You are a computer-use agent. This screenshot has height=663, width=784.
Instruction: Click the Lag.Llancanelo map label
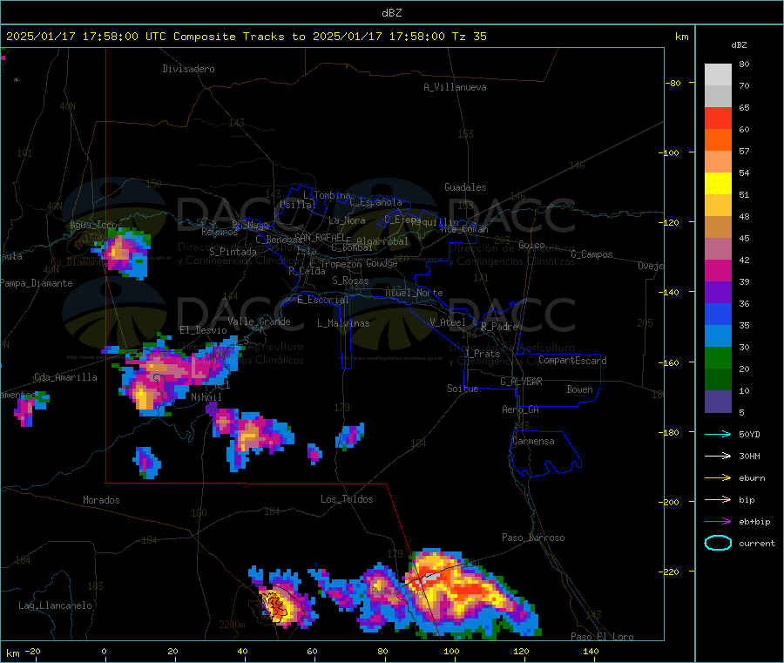[55, 605]
